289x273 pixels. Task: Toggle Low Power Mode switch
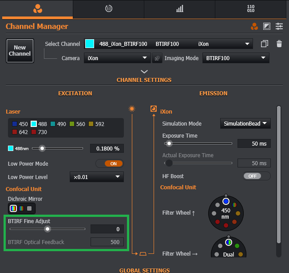(110, 163)
